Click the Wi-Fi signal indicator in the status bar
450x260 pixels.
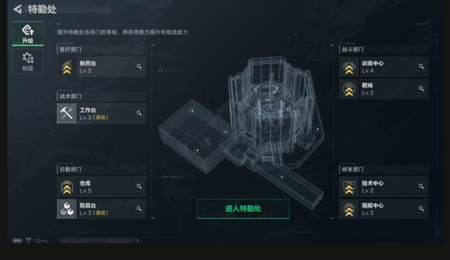pos(28,240)
